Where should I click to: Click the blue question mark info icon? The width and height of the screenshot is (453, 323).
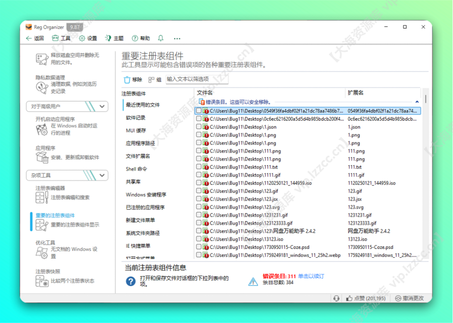[x=130, y=281]
